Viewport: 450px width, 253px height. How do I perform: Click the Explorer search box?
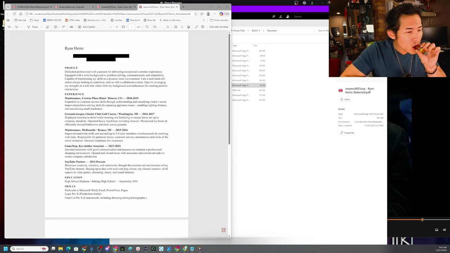tap(323, 31)
